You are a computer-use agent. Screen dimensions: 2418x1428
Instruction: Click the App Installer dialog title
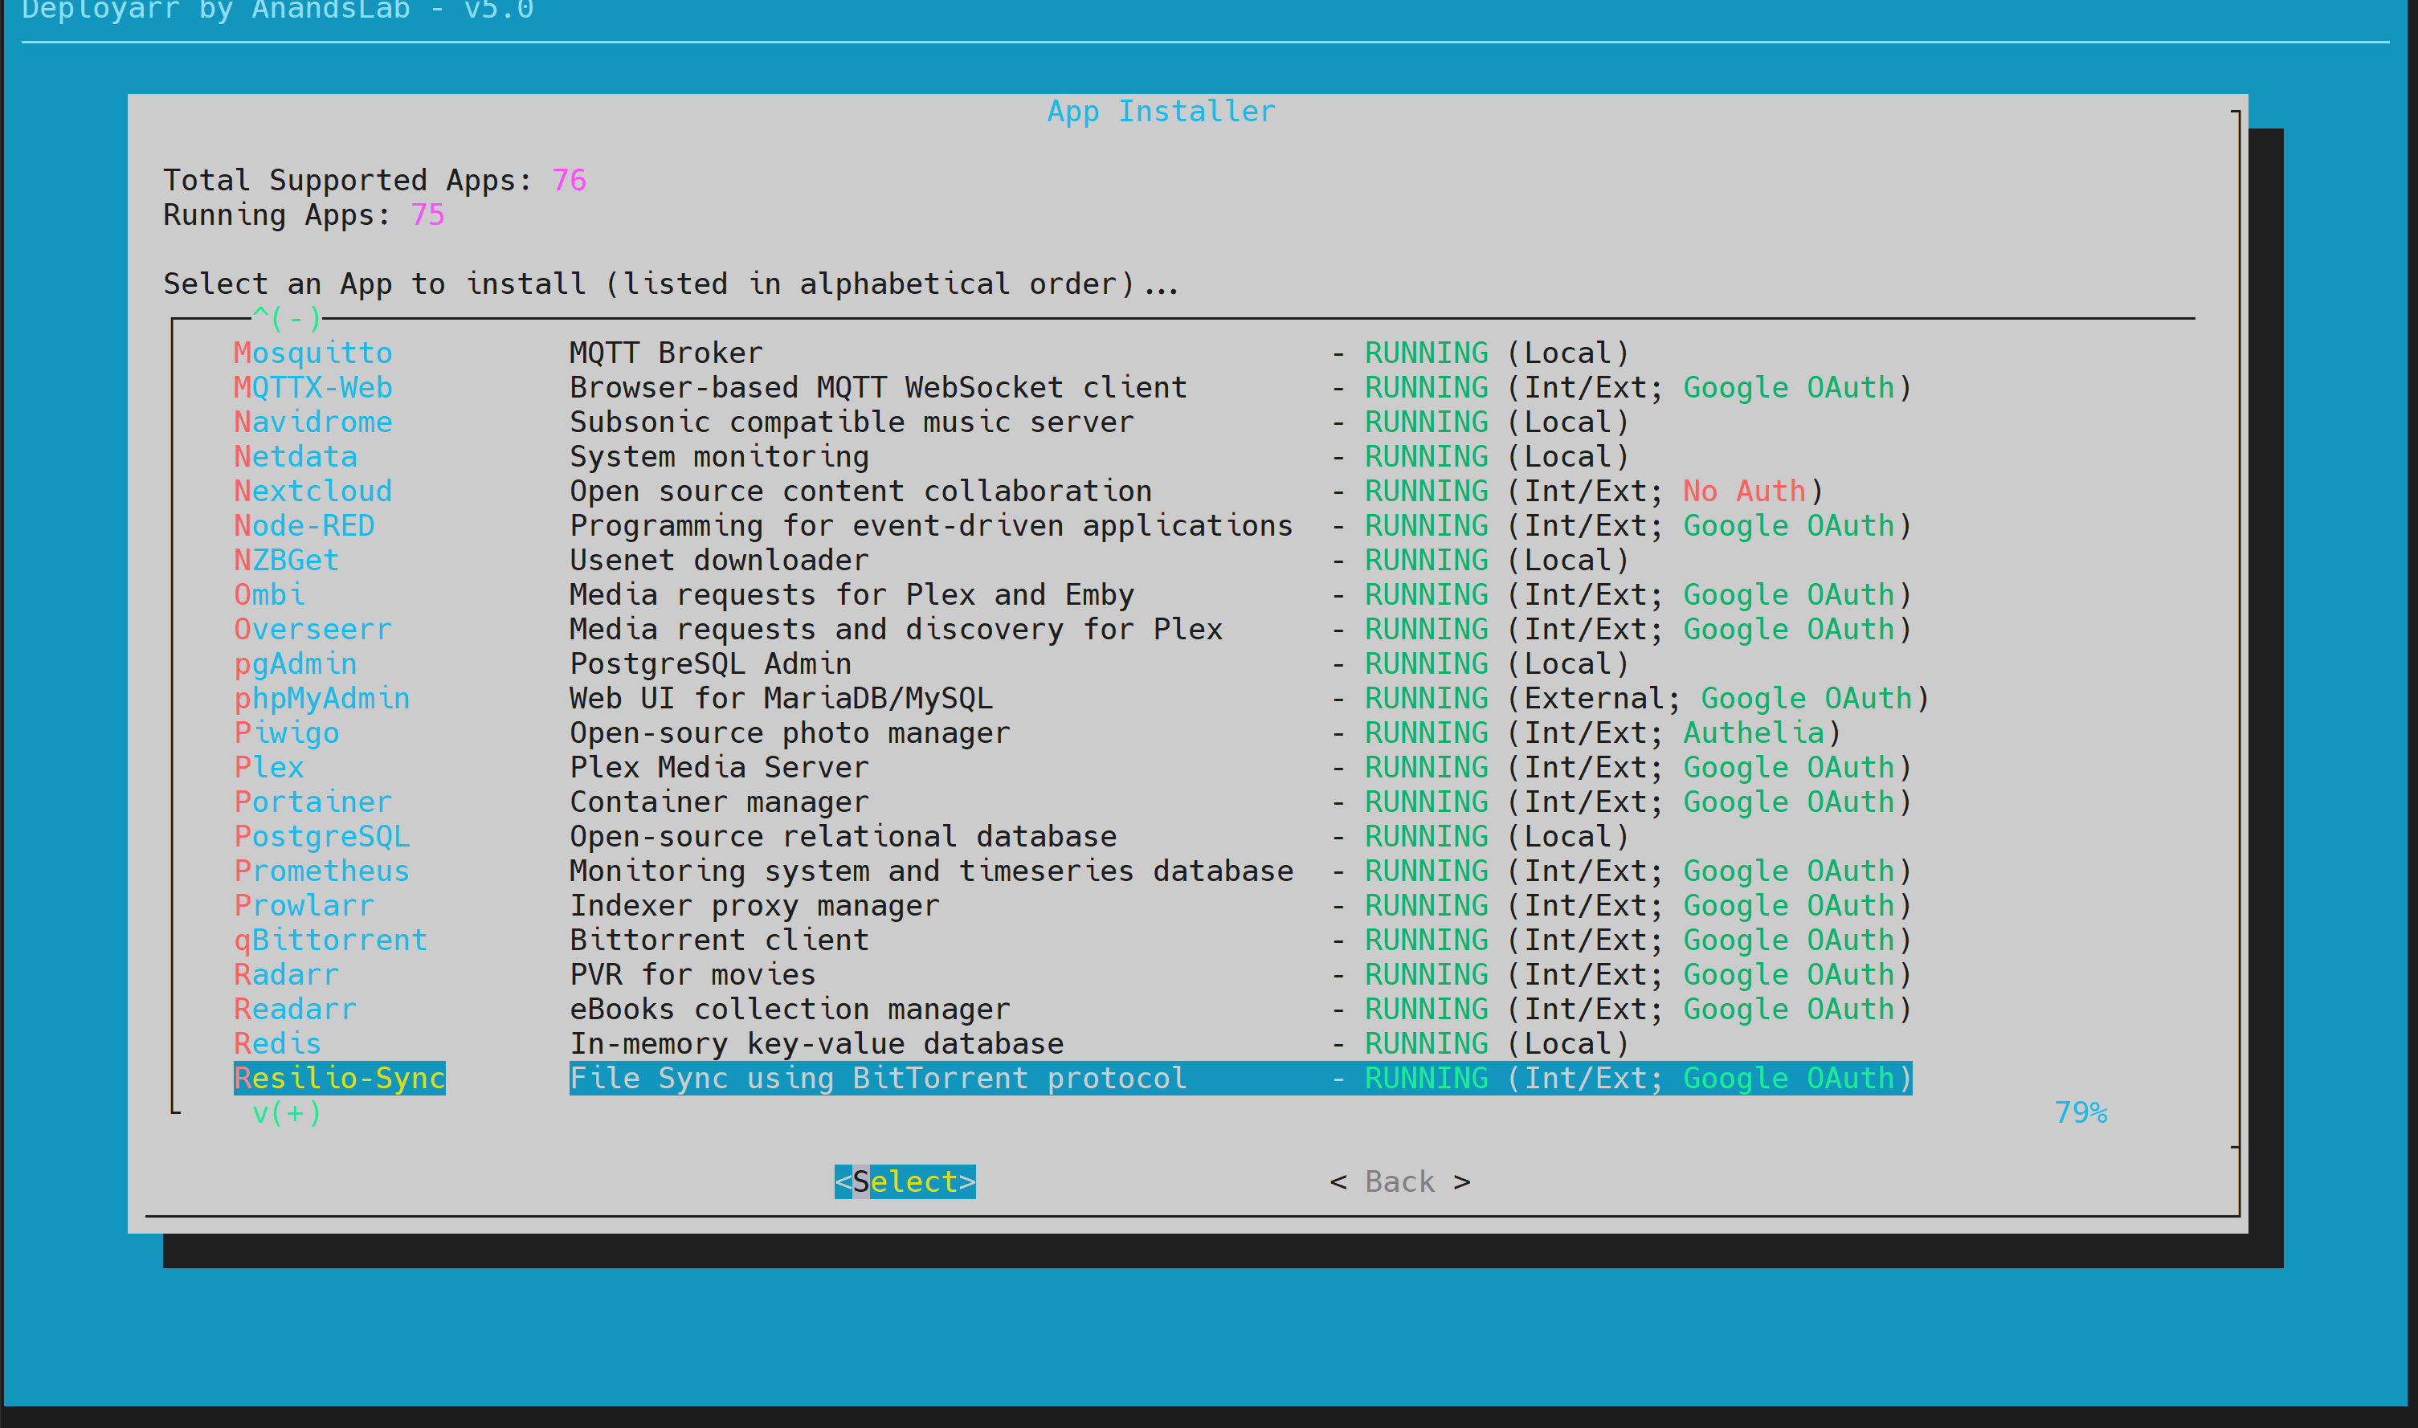coord(1161,112)
